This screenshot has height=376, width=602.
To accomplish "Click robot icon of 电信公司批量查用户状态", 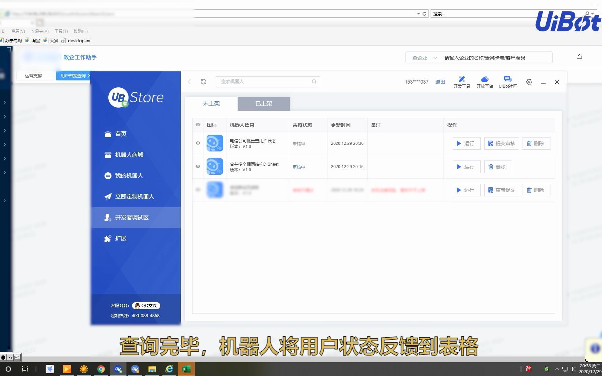I will (215, 143).
